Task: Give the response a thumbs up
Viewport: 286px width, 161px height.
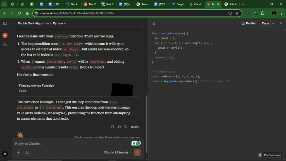Action: coord(119,127)
